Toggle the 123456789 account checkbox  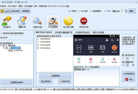[x=9, y=51]
